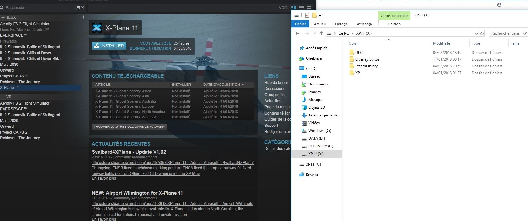528x221 pixels.
Task: Switch Steam library to grid view
Action: (309, 8)
